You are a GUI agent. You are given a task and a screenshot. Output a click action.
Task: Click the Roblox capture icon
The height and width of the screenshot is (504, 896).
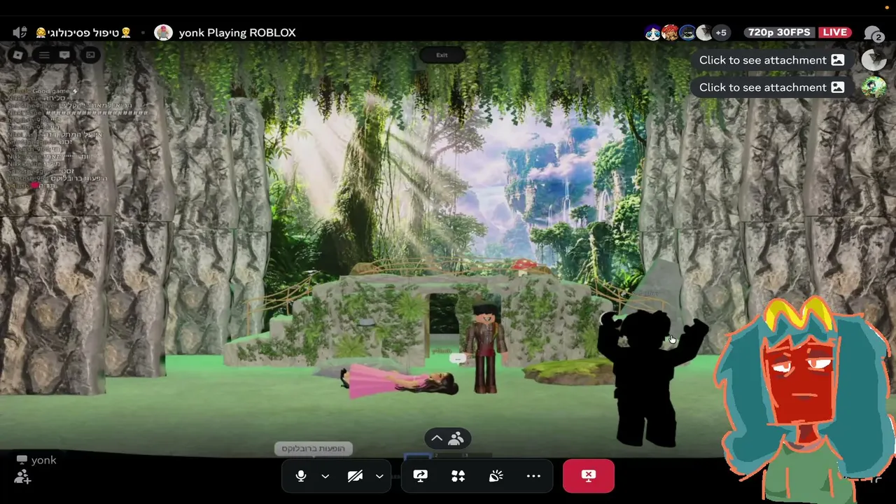(x=90, y=55)
